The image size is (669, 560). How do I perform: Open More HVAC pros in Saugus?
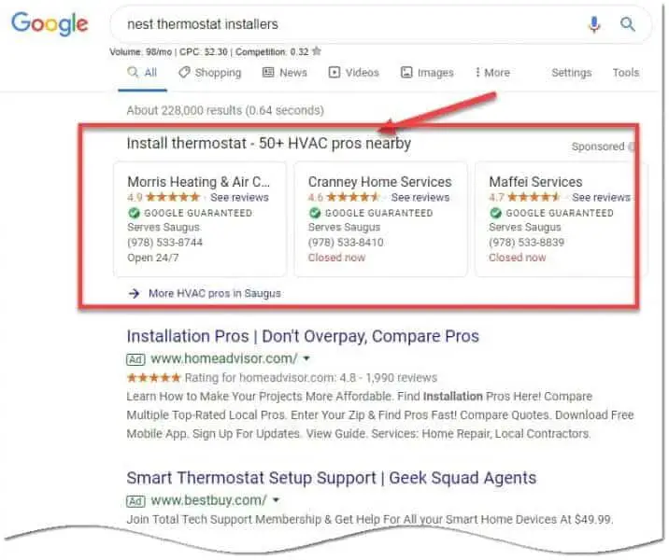(215, 294)
